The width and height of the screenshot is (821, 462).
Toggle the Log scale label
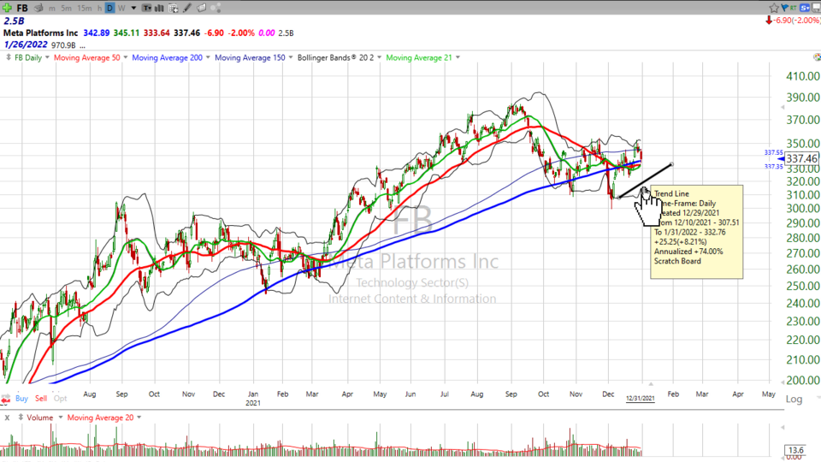point(794,400)
